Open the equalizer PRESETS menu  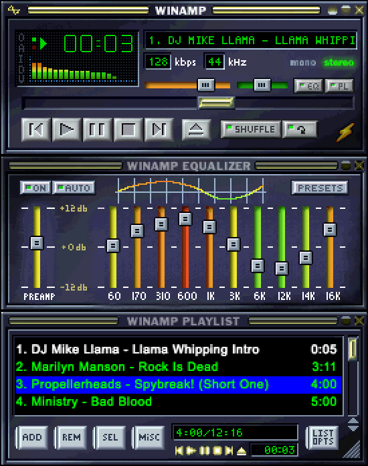tap(320, 188)
